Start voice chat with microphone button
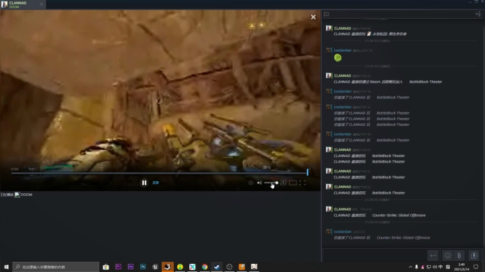Screen dimensions: 485x272 point(474,255)
